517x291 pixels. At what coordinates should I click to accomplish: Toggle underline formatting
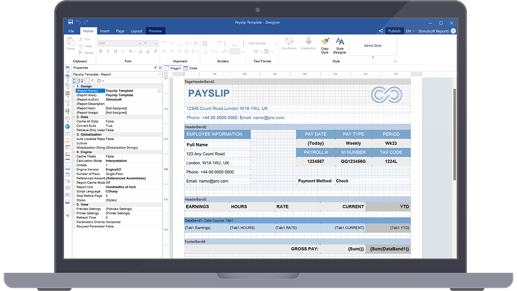point(115,51)
